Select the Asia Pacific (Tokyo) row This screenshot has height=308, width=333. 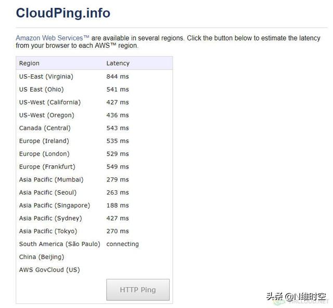pyautogui.click(x=48, y=231)
